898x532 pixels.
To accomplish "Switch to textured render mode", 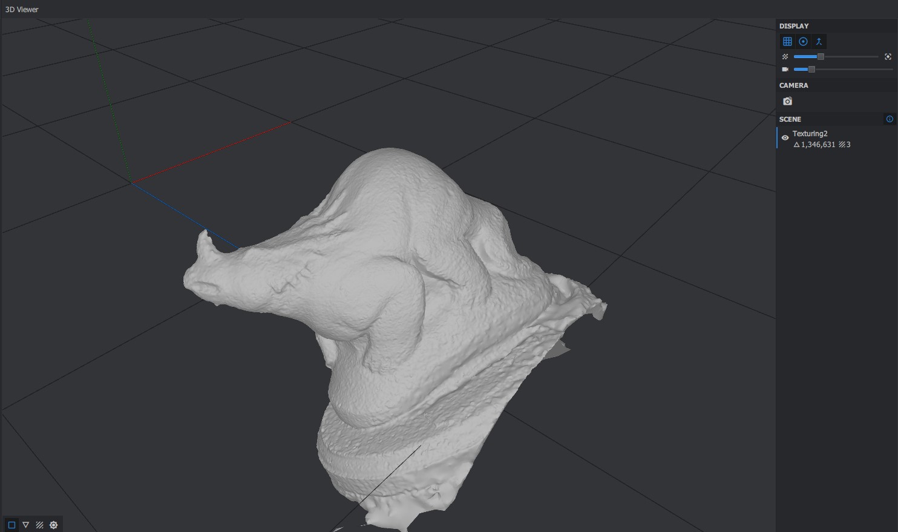I will coord(39,525).
